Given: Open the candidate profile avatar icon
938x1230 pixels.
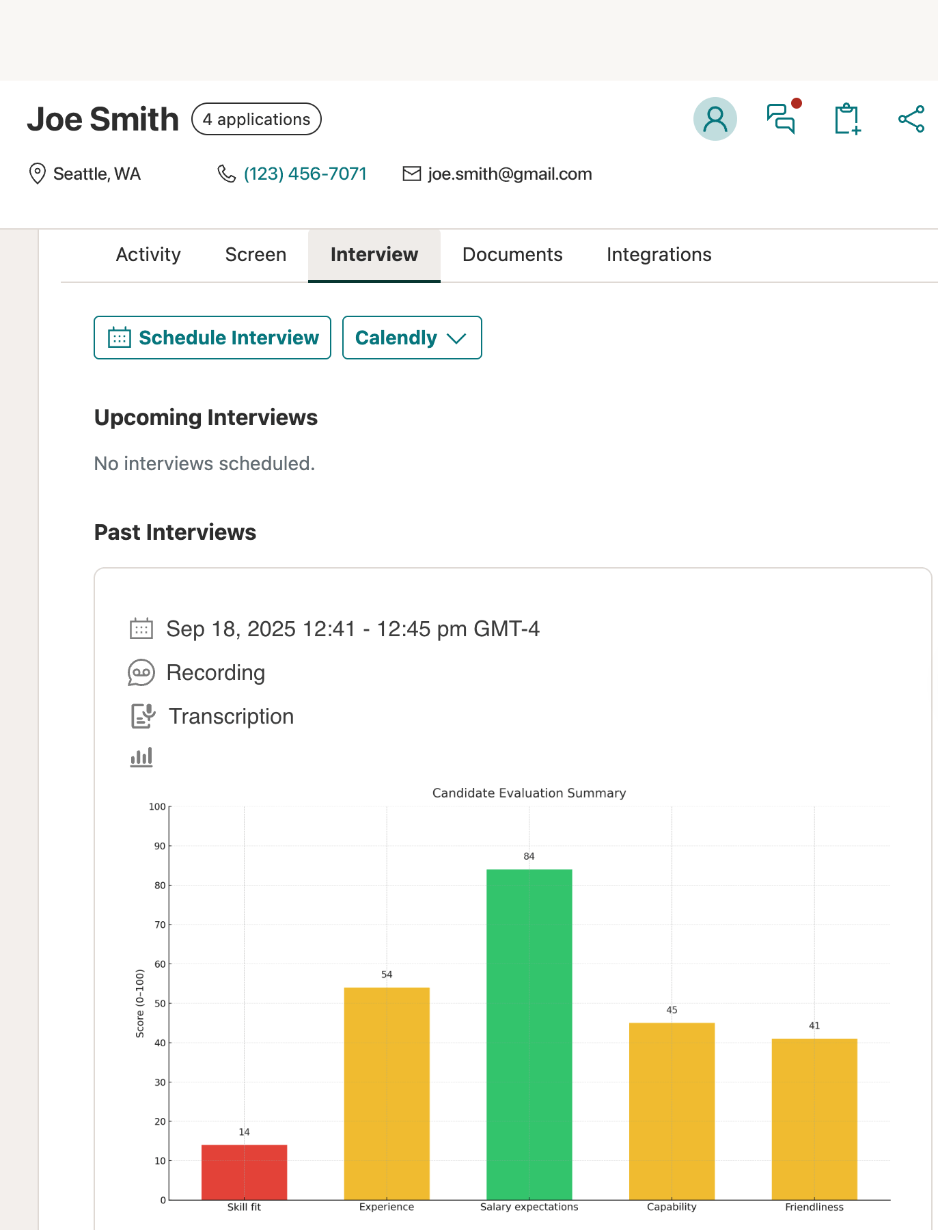Looking at the screenshot, I should (715, 119).
